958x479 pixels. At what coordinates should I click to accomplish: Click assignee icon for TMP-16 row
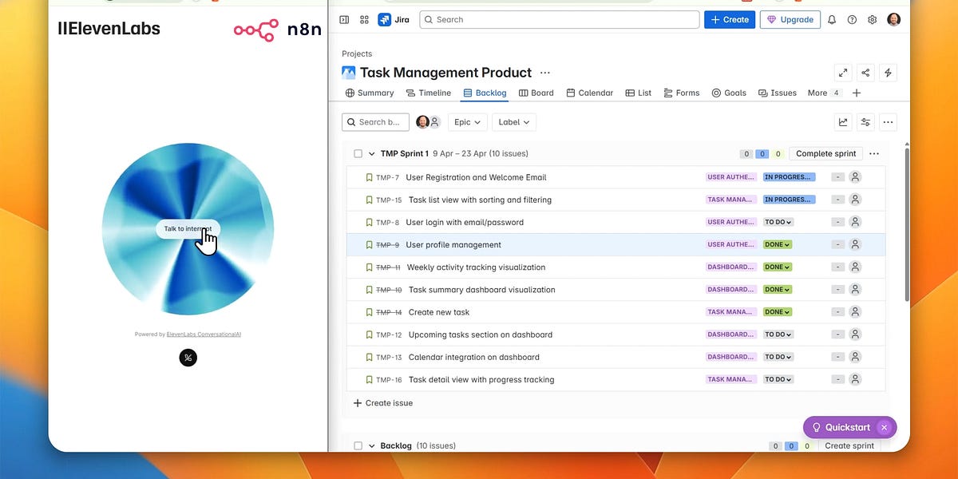tap(855, 379)
